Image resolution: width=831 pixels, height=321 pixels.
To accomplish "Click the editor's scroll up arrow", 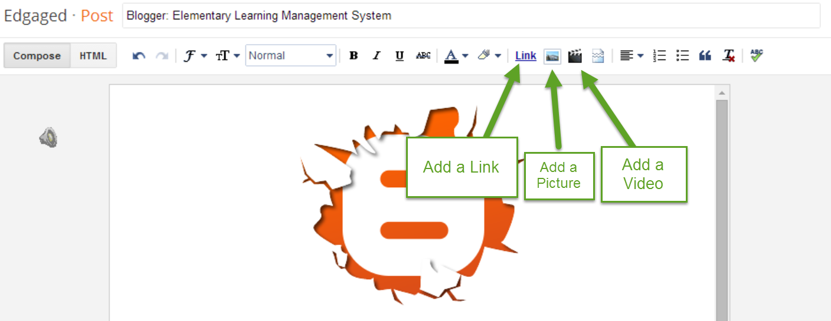I will (x=721, y=92).
